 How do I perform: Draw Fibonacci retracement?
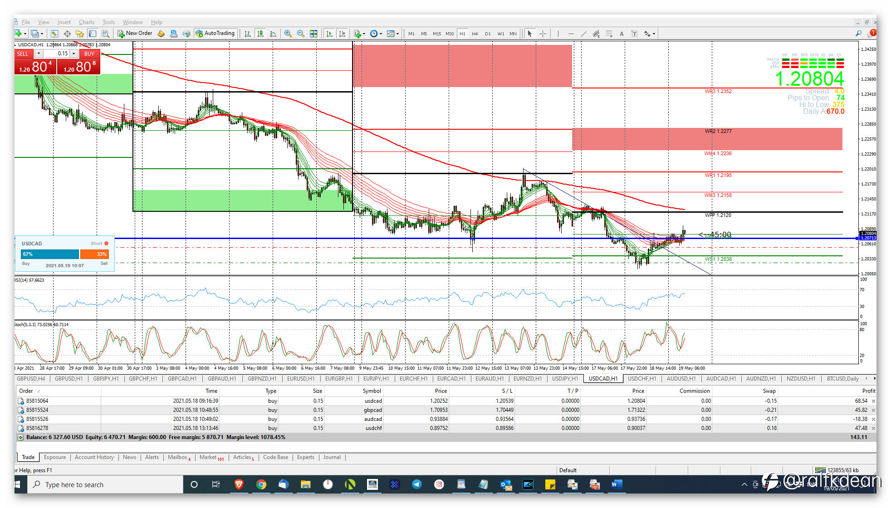609,34
